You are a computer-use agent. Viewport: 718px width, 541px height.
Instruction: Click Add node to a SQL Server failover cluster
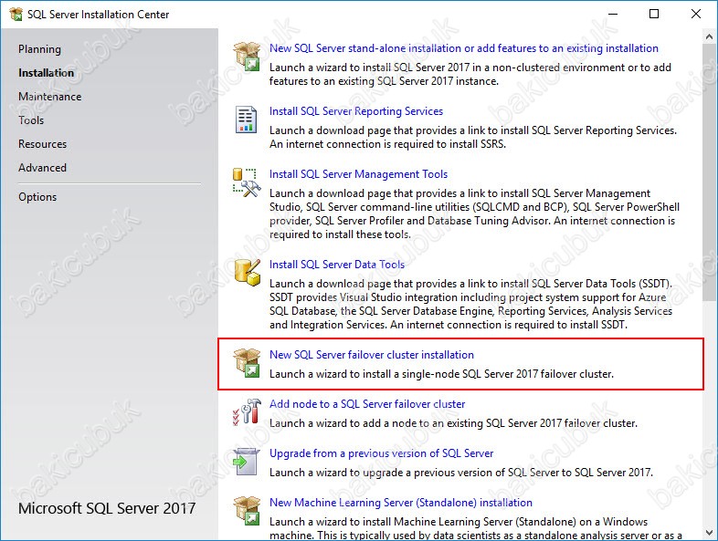point(367,404)
